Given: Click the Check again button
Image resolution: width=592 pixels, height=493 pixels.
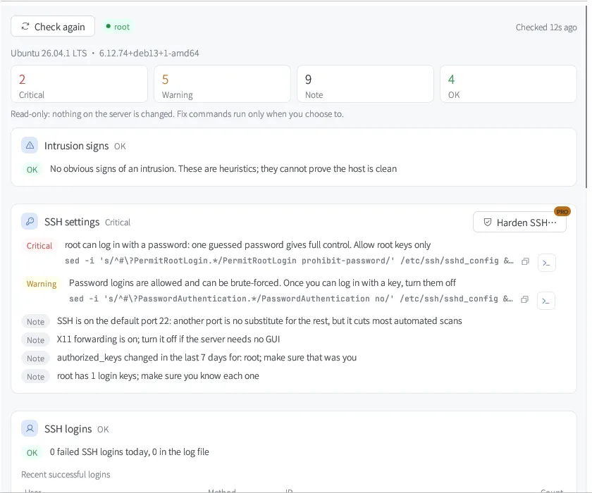Looking at the screenshot, I should (x=53, y=26).
